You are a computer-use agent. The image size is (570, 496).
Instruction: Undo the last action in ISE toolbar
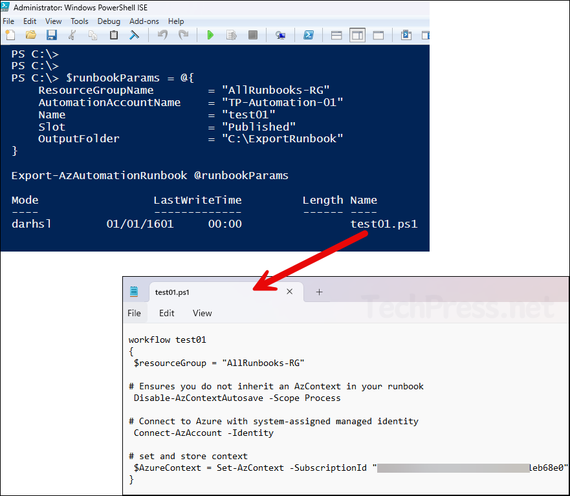[162, 35]
